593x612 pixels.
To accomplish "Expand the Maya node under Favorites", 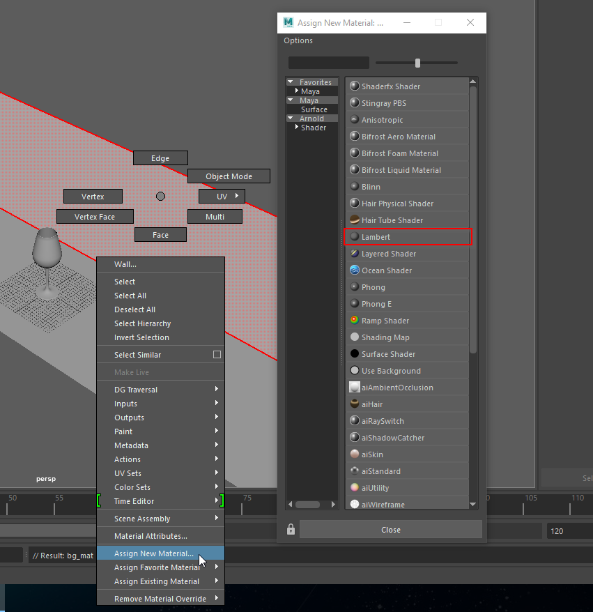I will tap(297, 91).
